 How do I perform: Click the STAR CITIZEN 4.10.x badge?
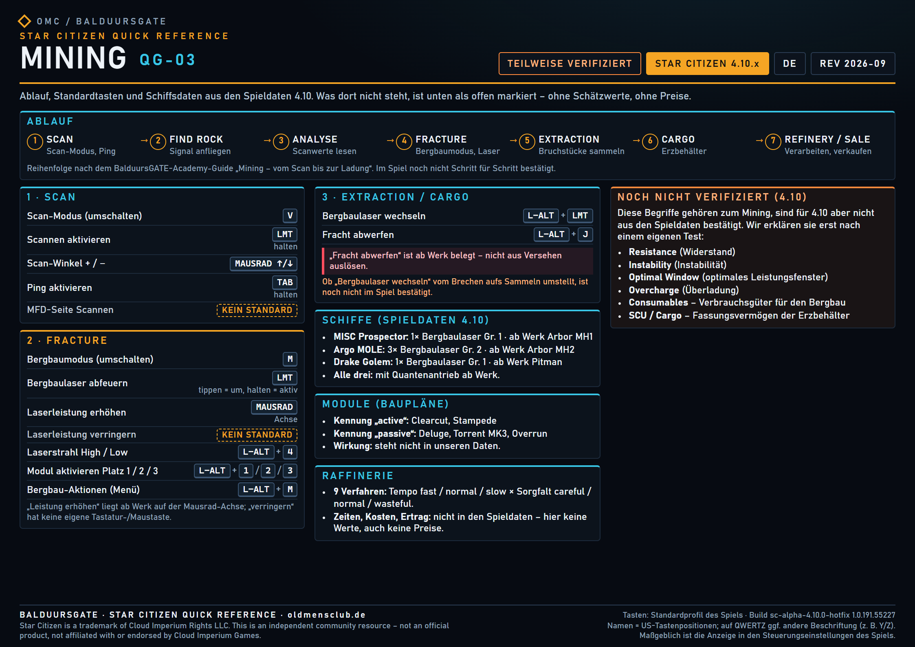click(707, 64)
